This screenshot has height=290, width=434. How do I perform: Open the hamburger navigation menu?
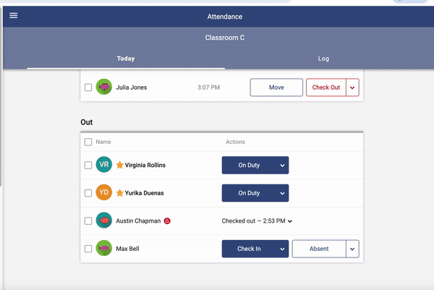coord(13,15)
